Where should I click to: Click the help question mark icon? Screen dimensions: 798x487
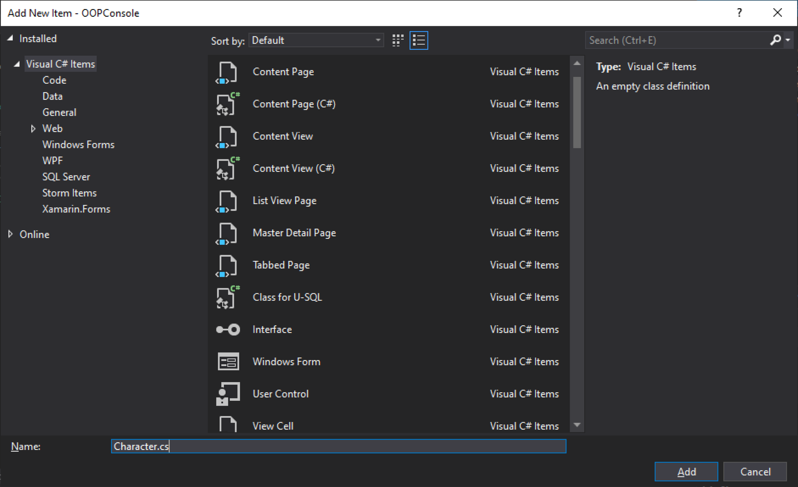coord(739,13)
